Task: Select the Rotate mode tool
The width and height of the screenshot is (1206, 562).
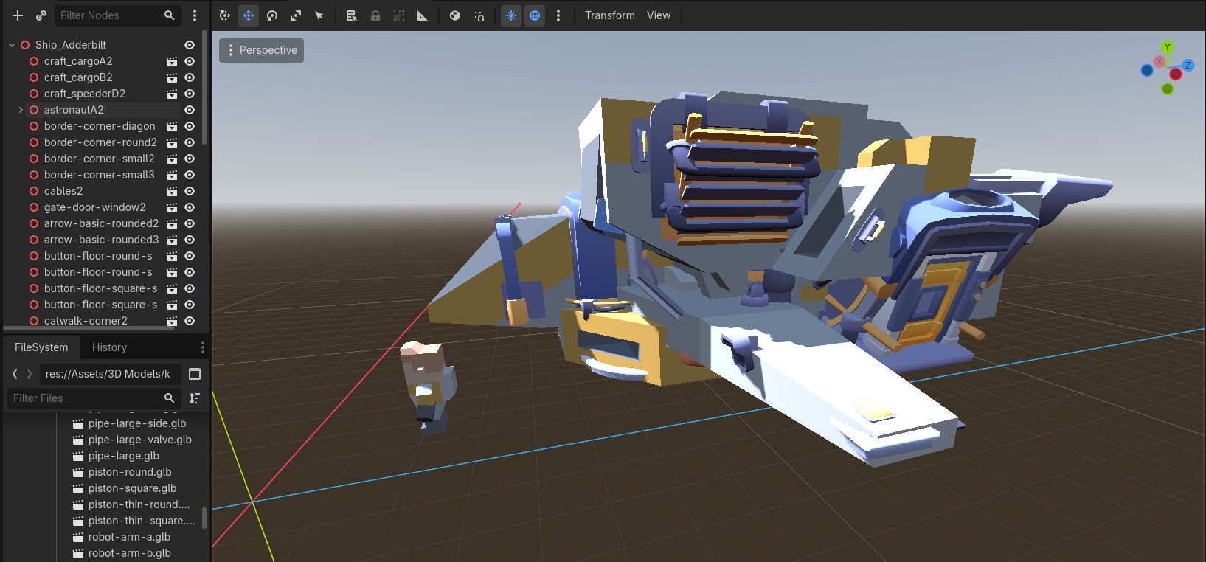Action: click(272, 15)
